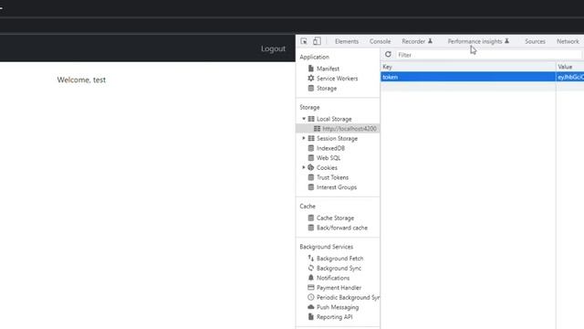Click the Interest Groups database icon
The image size is (584, 329).
(x=311, y=186)
